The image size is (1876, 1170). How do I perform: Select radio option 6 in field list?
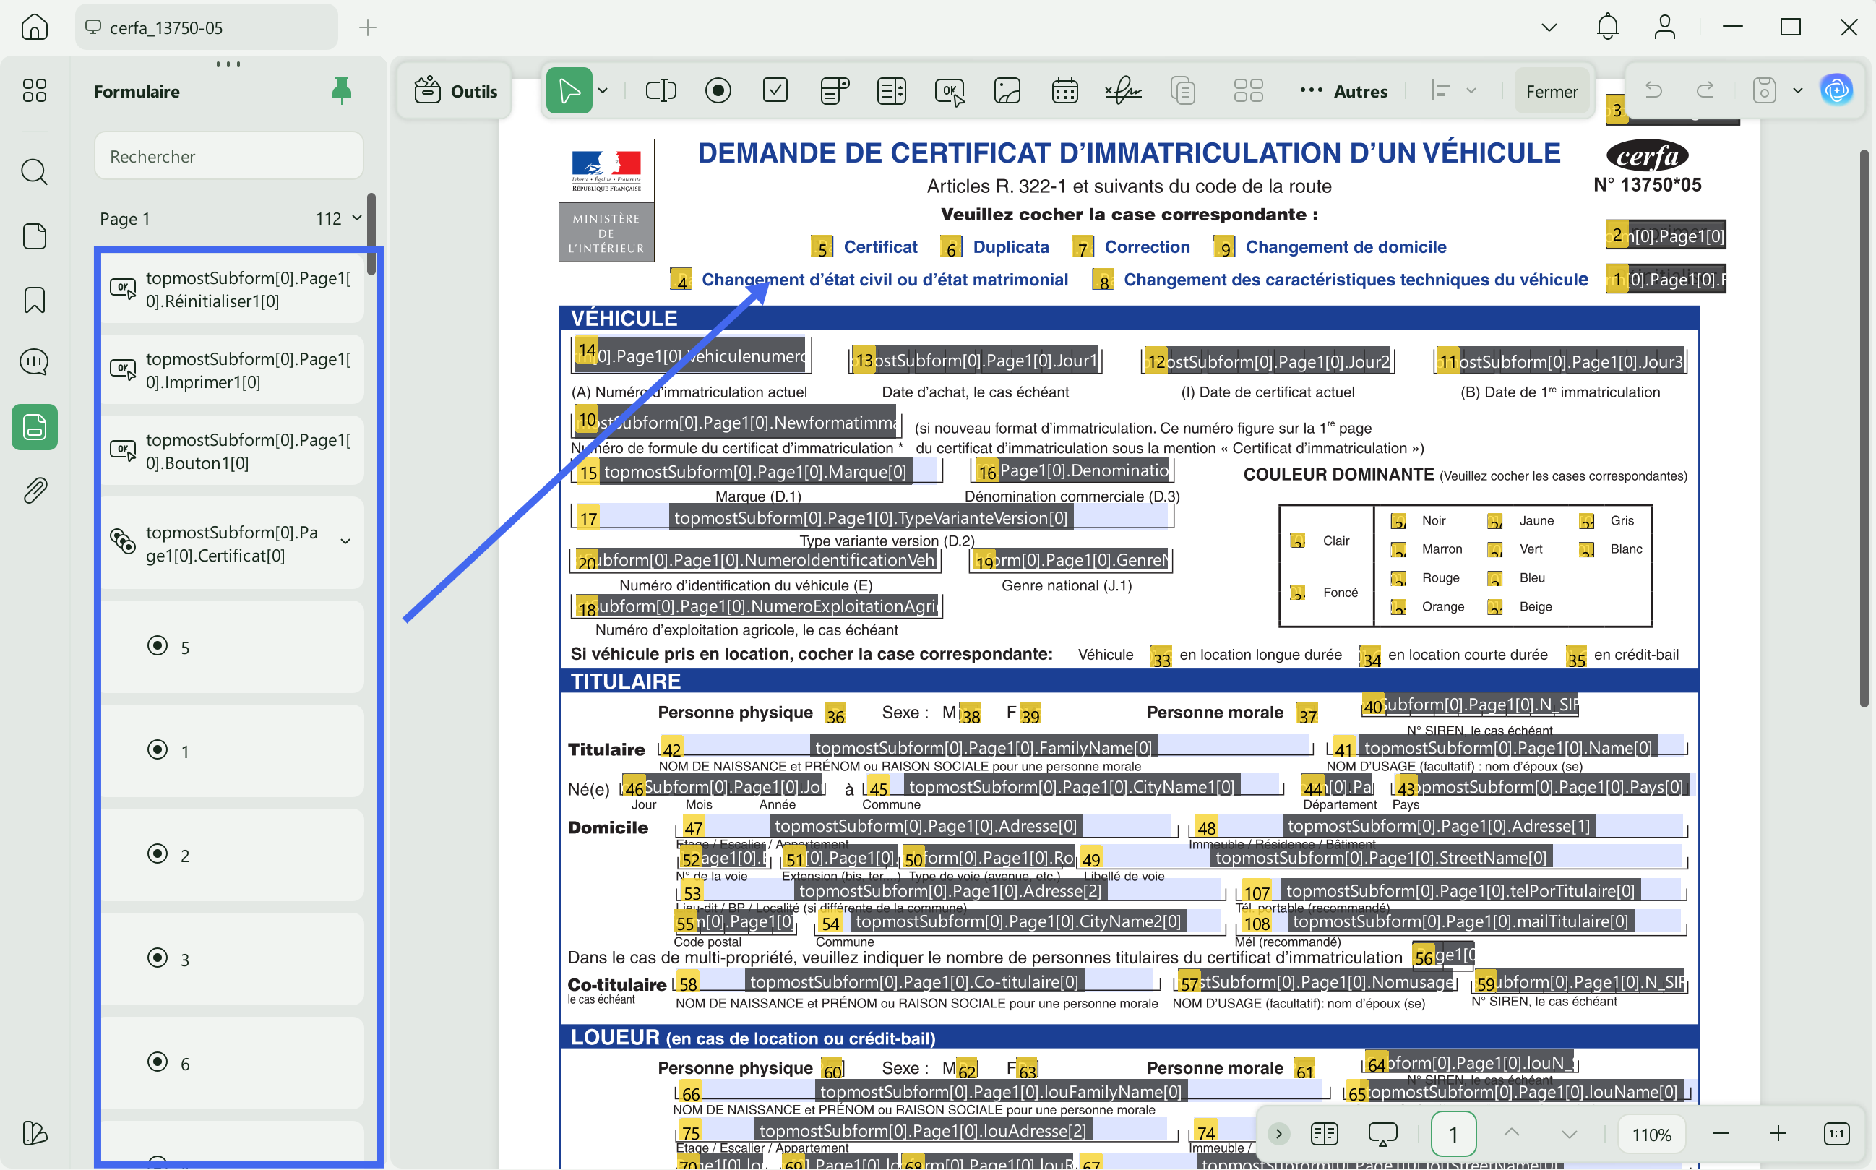pyautogui.click(x=158, y=1062)
